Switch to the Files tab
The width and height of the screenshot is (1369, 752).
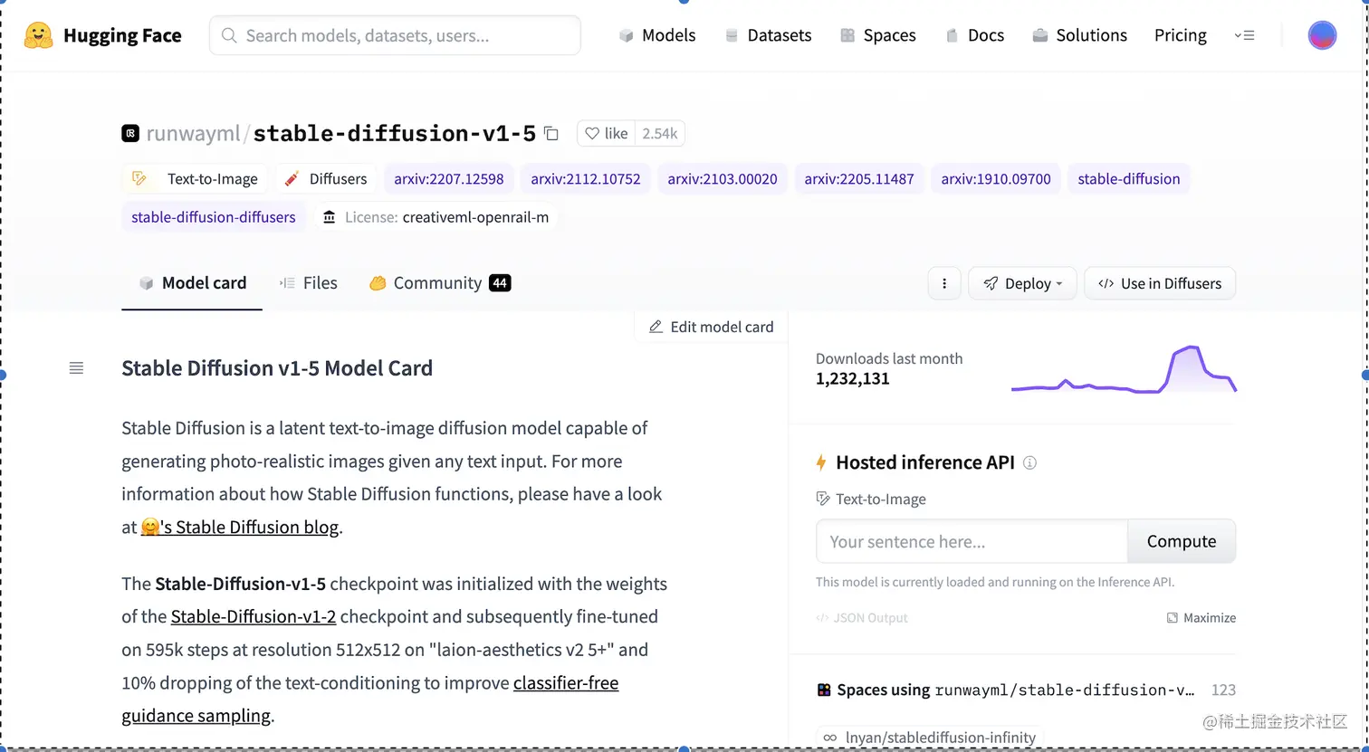(x=309, y=283)
